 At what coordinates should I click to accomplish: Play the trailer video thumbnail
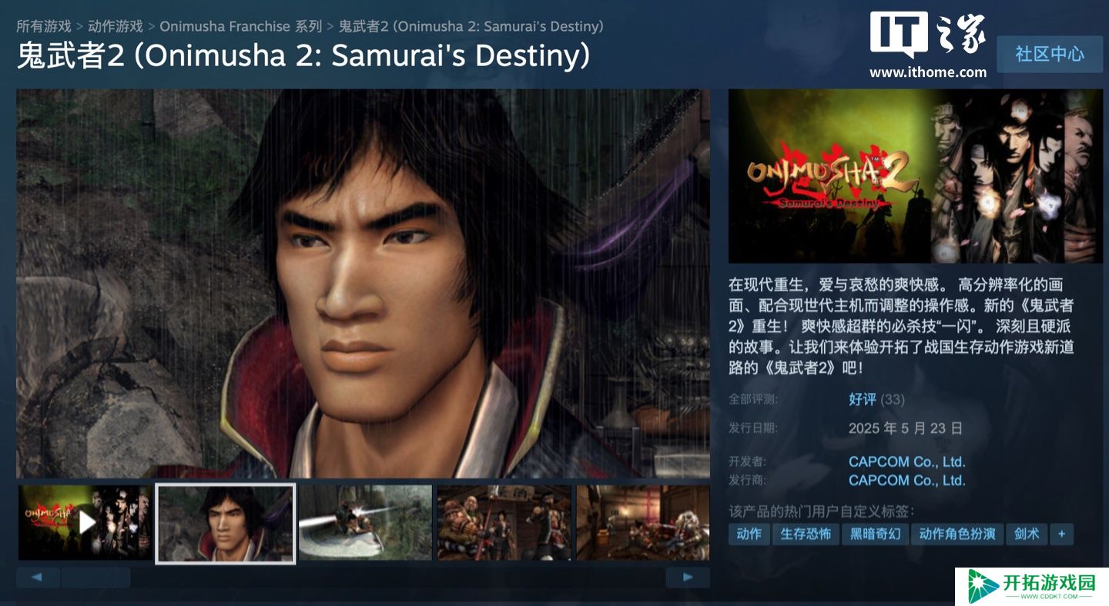[x=85, y=523]
